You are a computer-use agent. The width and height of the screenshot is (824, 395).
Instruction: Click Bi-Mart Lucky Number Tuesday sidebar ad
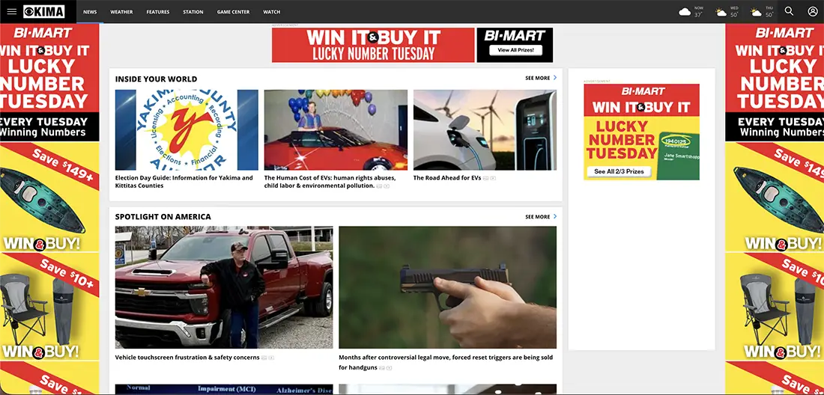(641, 132)
